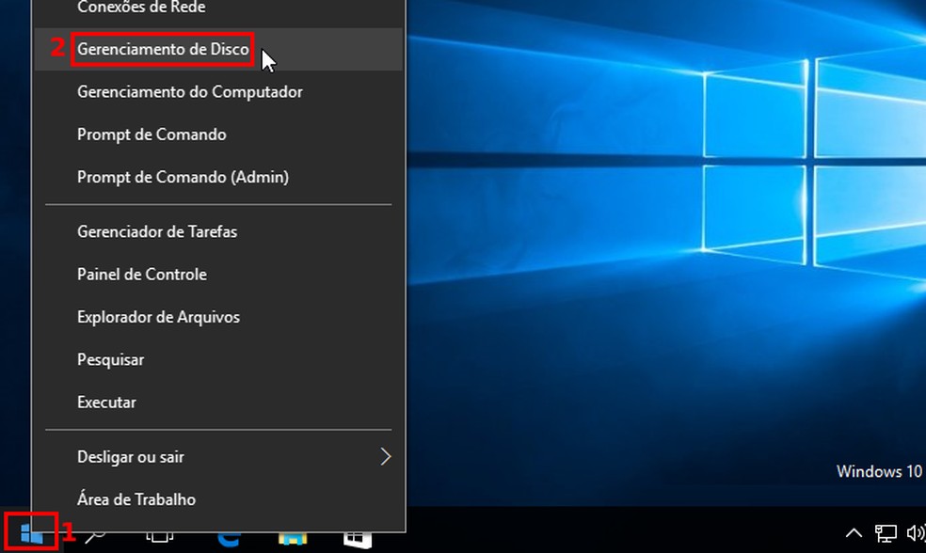Select Gerenciamento de Disco
The height and width of the screenshot is (553, 926).
[x=162, y=49]
